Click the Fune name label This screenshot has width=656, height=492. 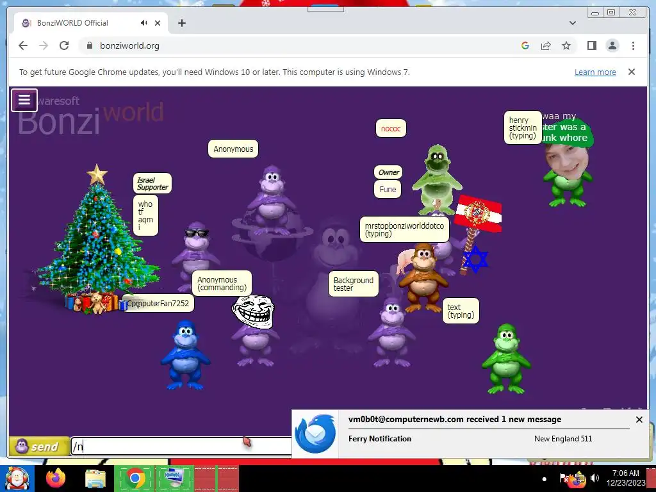pos(388,189)
